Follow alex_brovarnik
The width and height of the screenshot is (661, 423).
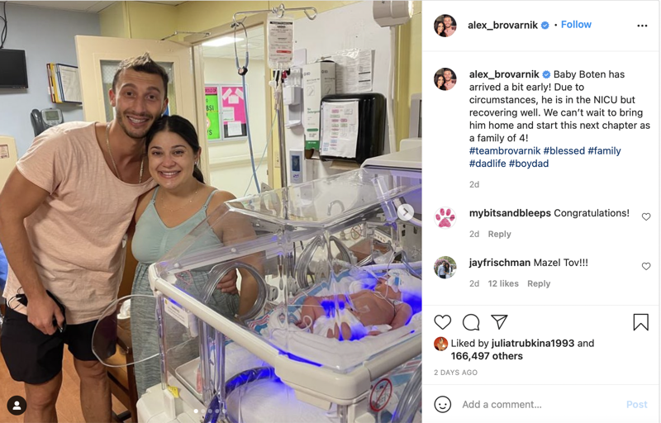point(576,25)
